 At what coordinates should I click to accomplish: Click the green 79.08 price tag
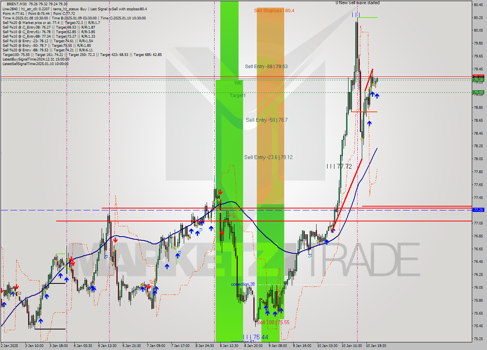point(478,92)
